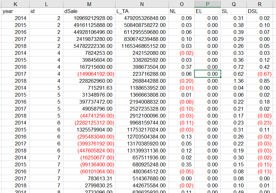Select dSale cell 2419873280.00
Image resolution: width=276 pixels, height=193 pixels.
point(89,39)
